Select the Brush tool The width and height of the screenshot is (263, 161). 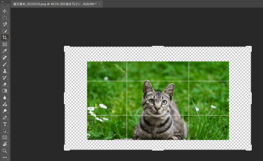(x=5, y=64)
